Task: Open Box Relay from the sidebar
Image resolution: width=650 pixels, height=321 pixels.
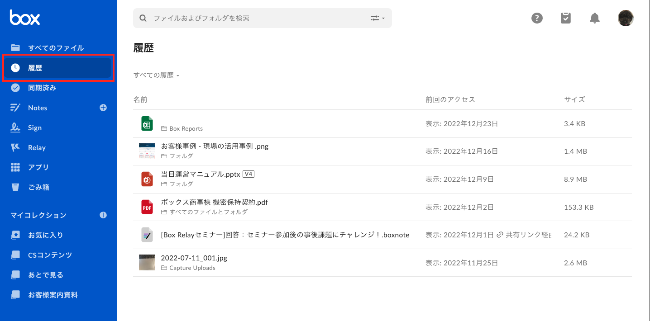Action: click(x=36, y=147)
